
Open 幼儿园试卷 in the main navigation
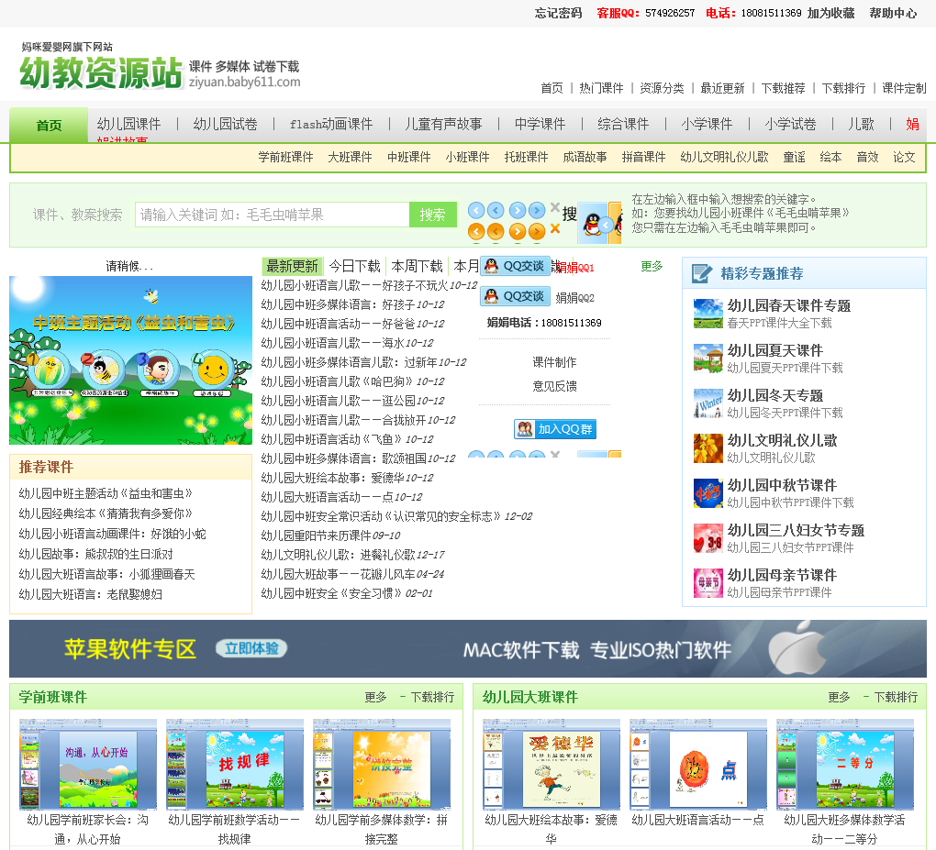pos(225,124)
